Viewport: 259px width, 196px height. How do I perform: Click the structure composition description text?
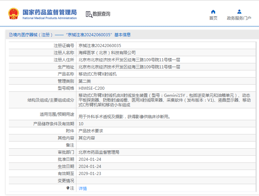[165, 100]
